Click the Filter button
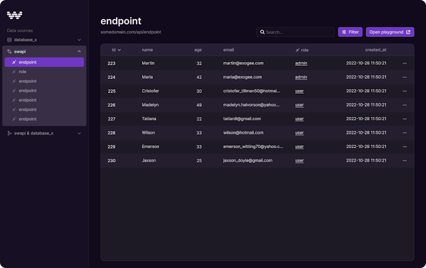The width and height of the screenshot is (426, 268). click(350, 32)
